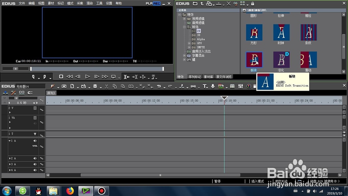Switch to the 素材库 tab
Viewport: 348px width, 196px height.
click(x=208, y=77)
